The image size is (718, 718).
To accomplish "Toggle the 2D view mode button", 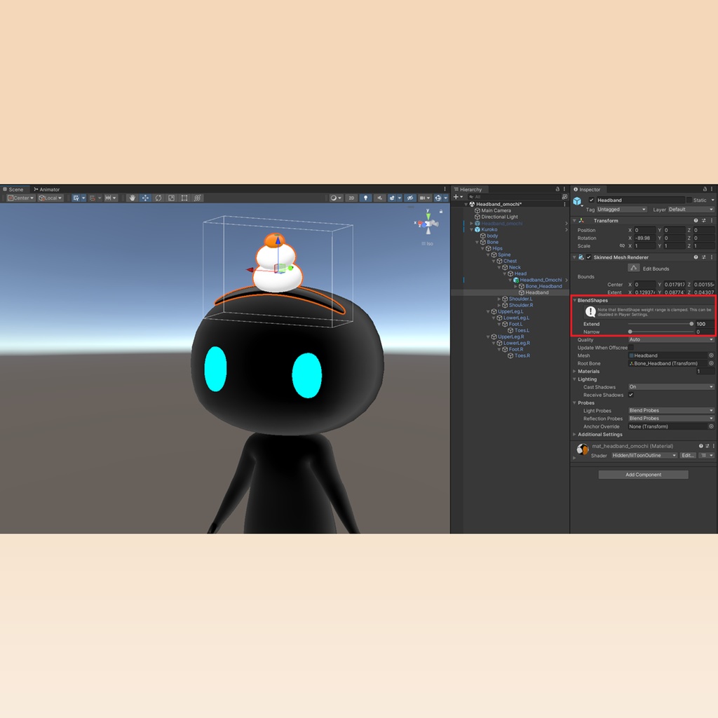I will tap(353, 198).
